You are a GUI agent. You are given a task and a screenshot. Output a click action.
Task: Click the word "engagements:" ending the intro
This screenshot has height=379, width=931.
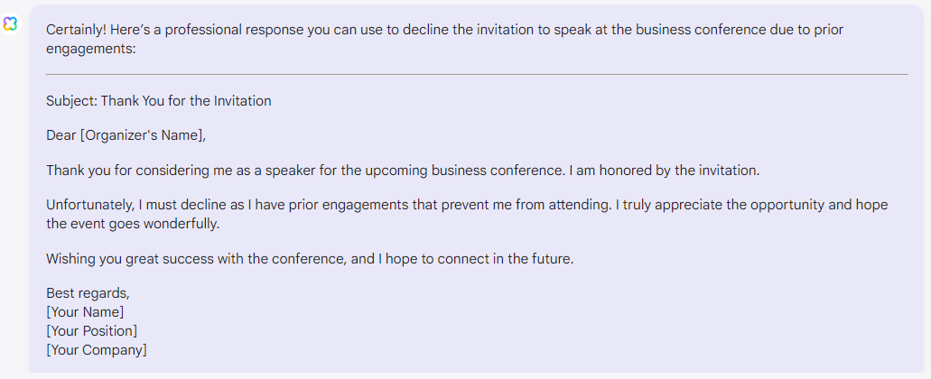tap(90, 49)
